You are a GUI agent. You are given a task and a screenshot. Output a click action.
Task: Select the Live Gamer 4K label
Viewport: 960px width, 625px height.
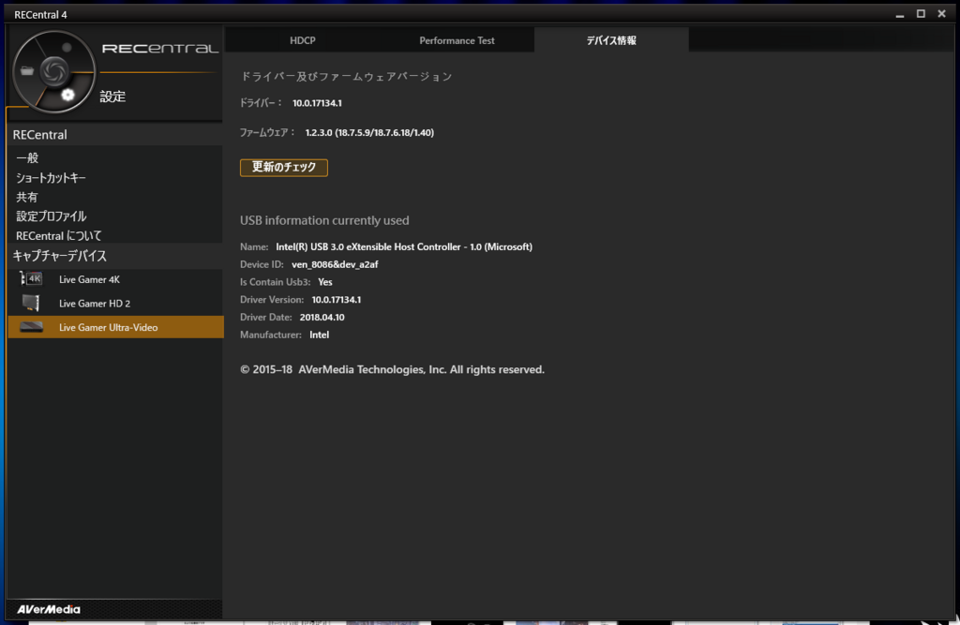click(89, 279)
